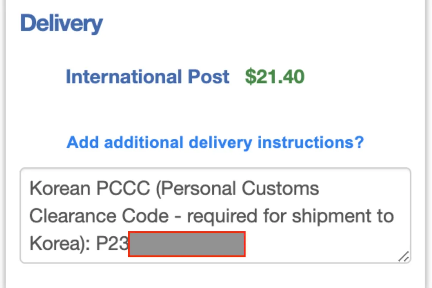Click the gray redacted box in instructions
The height and width of the screenshot is (288, 432).
point(186,244)
